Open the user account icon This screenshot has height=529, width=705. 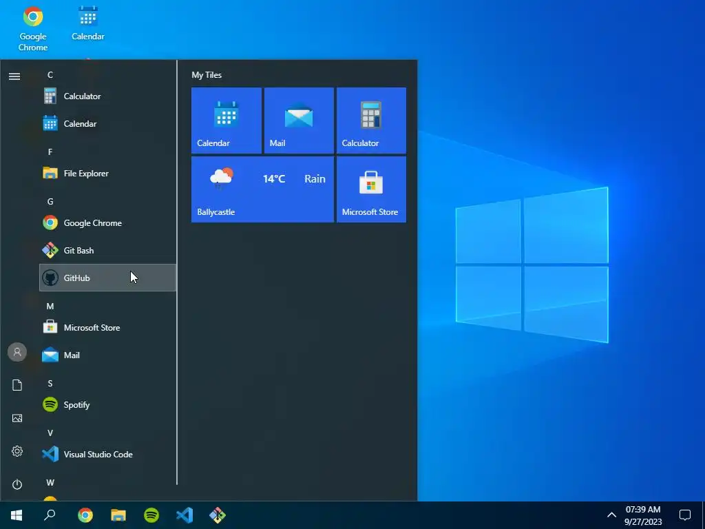[x=17, y=352]
